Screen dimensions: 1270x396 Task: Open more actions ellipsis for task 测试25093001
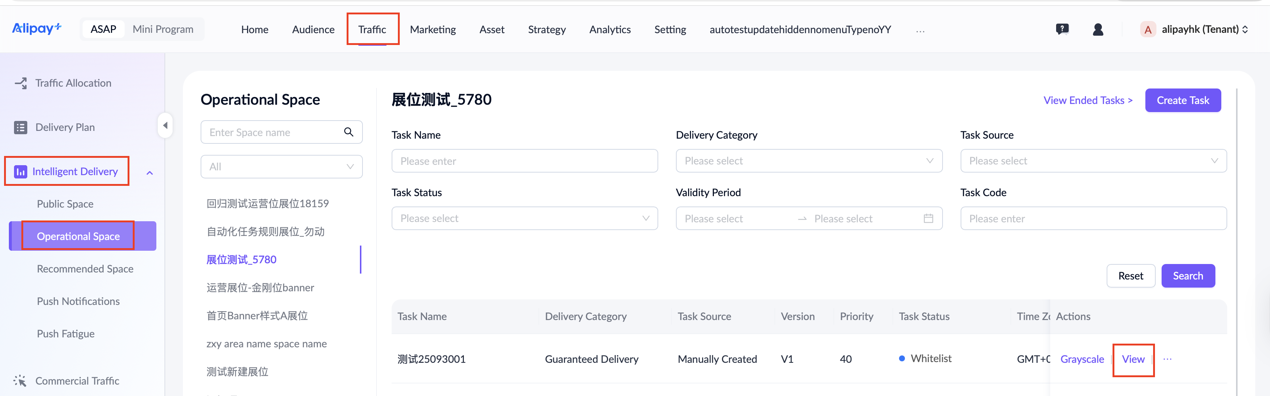(1167, 359)
